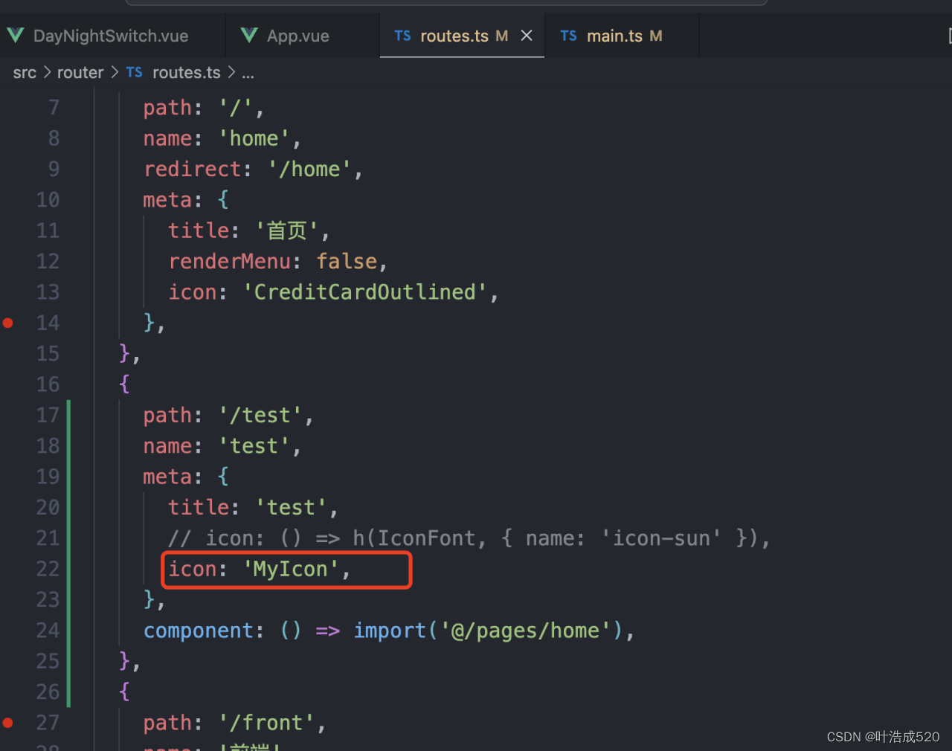Open the main.ts tab

pos(622,36)
